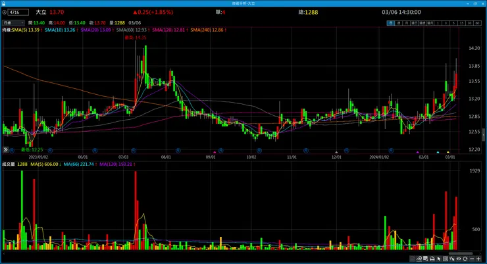Click the stock name 大立
Screen dimensions: 487x264
point(41,12)
